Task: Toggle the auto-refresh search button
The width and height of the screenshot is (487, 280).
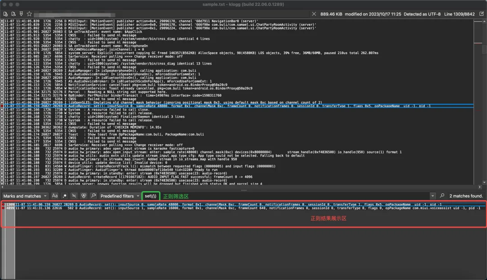Action: pos(93,196)
